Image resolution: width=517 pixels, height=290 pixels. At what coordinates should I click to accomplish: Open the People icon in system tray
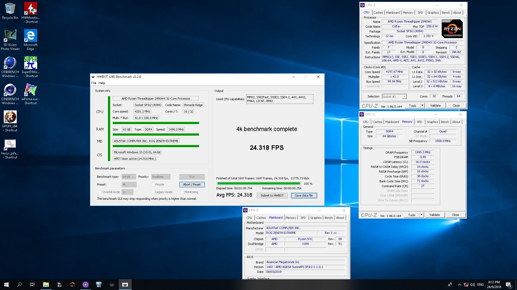tap(450, 285)
